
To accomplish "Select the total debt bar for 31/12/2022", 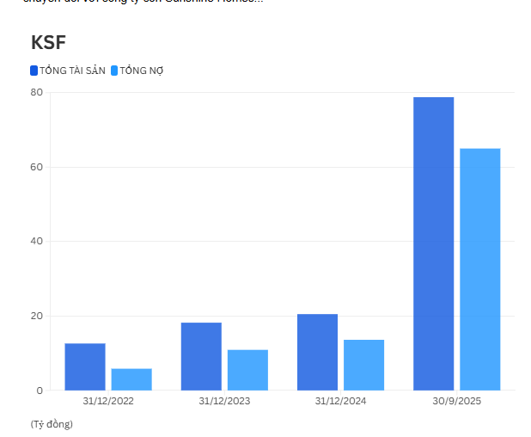I will pyautogui.click(x=131, y=379).
